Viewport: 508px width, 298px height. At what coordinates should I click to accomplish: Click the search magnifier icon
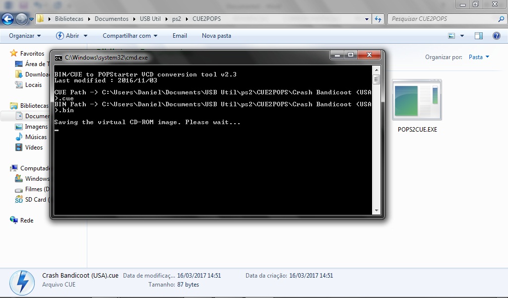coord(501,19)
